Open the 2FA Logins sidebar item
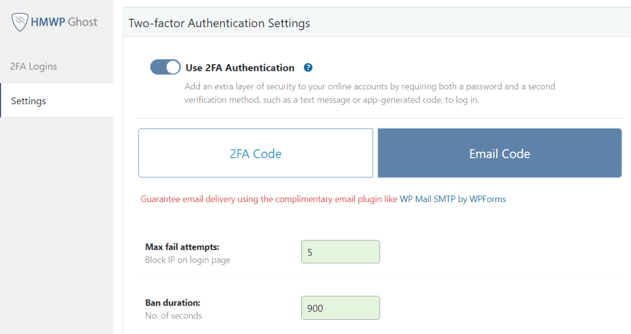The image size is (631, 334). point(34,67)
